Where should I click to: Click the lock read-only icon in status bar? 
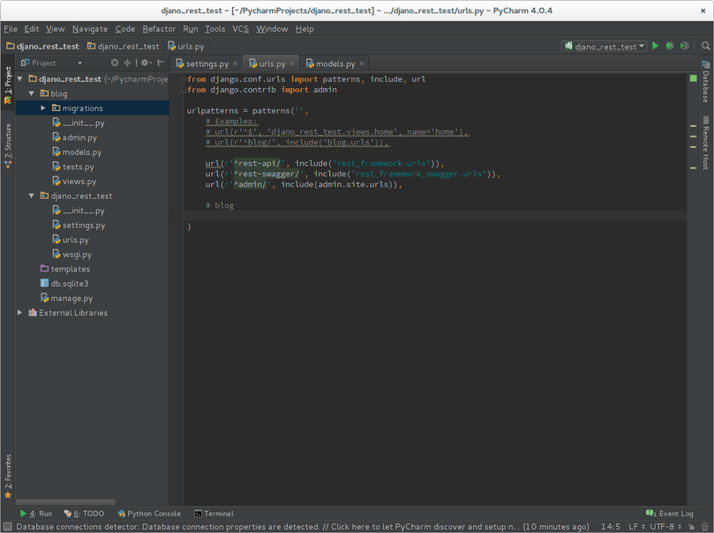pos(691,527)
